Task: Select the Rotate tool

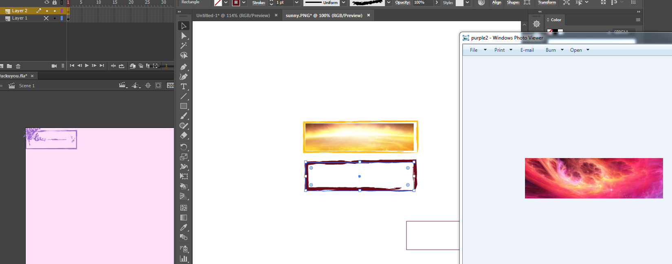Action: 184,147
